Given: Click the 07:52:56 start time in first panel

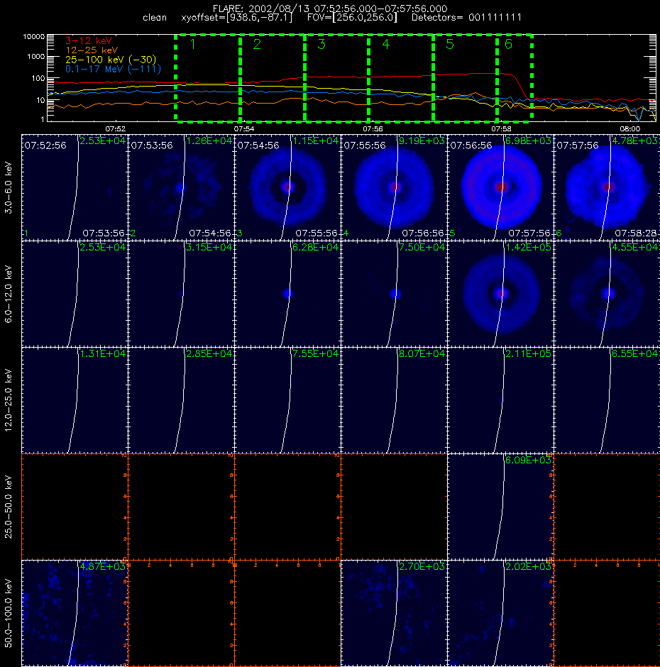Looking at the screenshot, I should pyautogui.click(x=45, y=145).
